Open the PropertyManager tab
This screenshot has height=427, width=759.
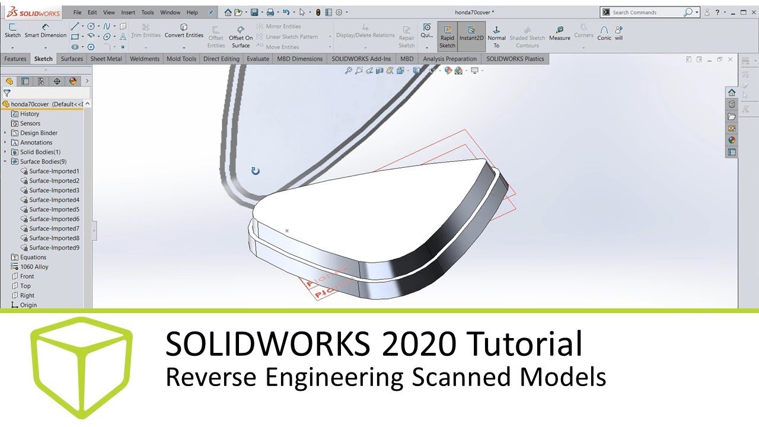(25, 81)
